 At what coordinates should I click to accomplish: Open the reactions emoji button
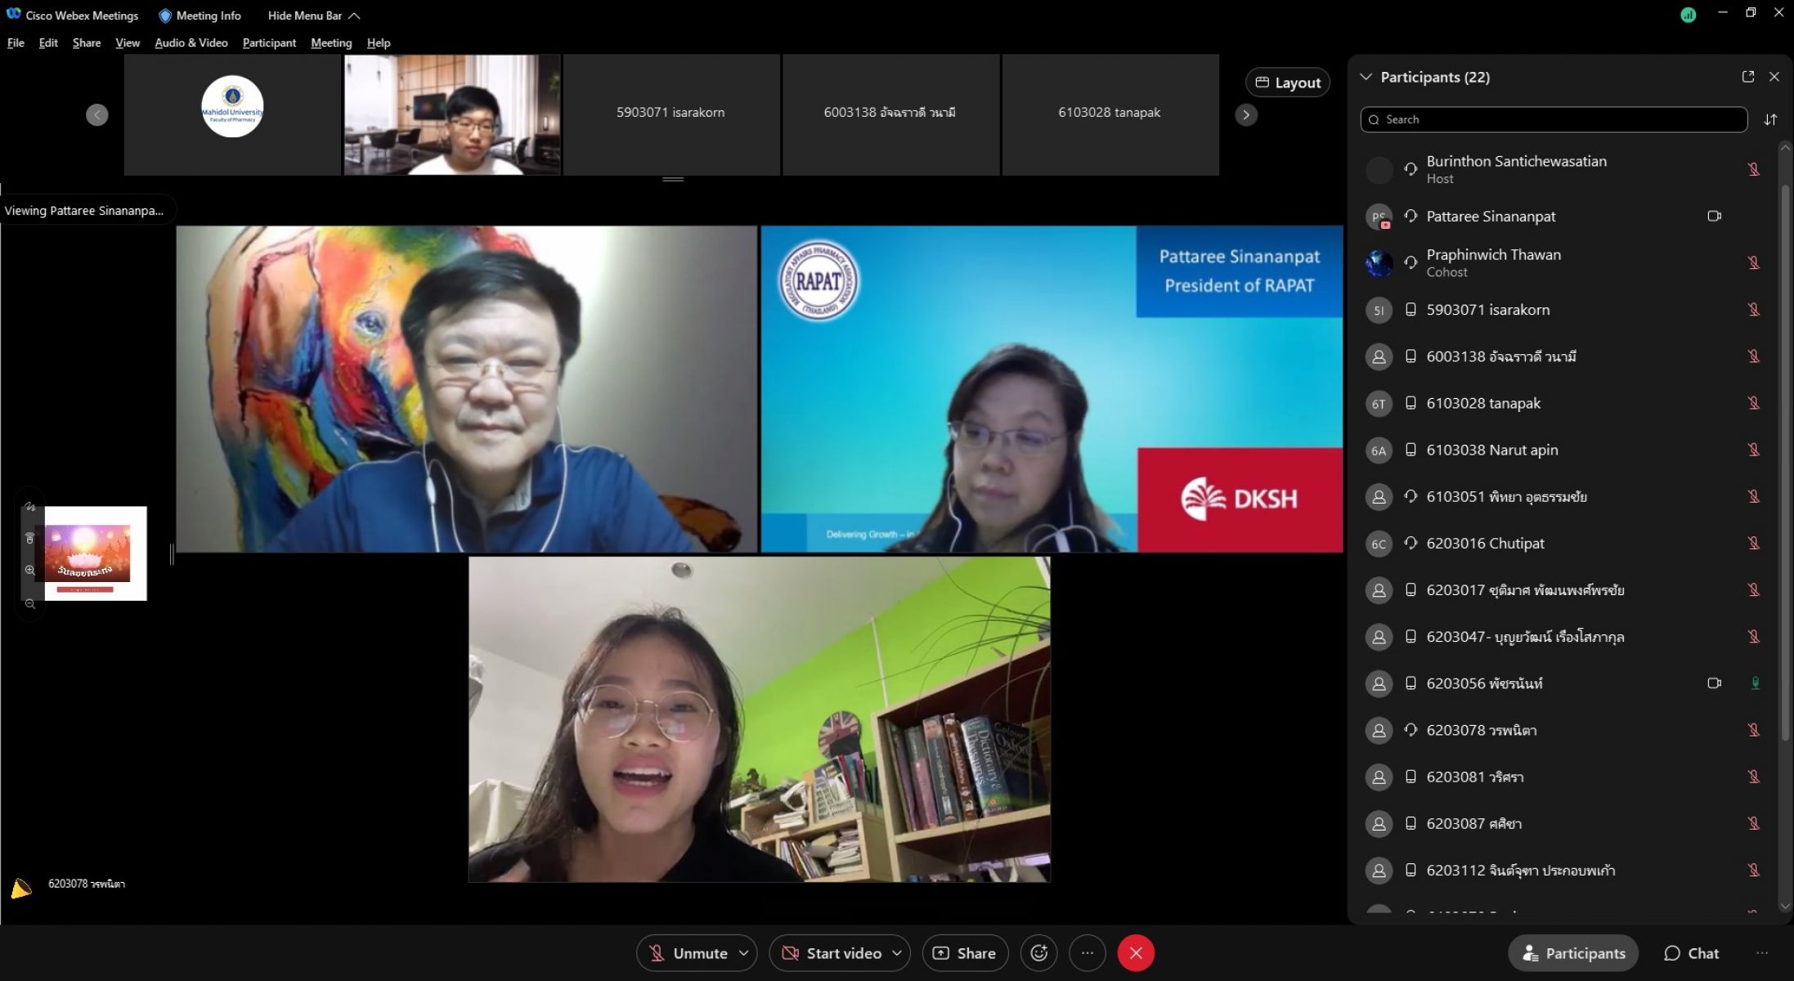[1039, 953]
